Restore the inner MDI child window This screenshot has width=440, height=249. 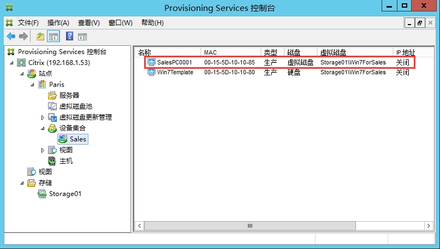coord(420,23)
